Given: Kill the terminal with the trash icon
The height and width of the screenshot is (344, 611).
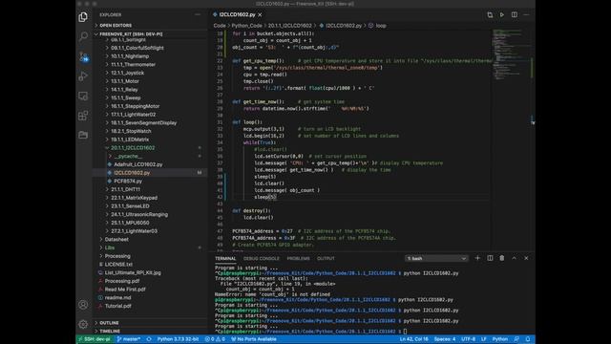Looking at the screenshot, I should [x=502, y=258].
